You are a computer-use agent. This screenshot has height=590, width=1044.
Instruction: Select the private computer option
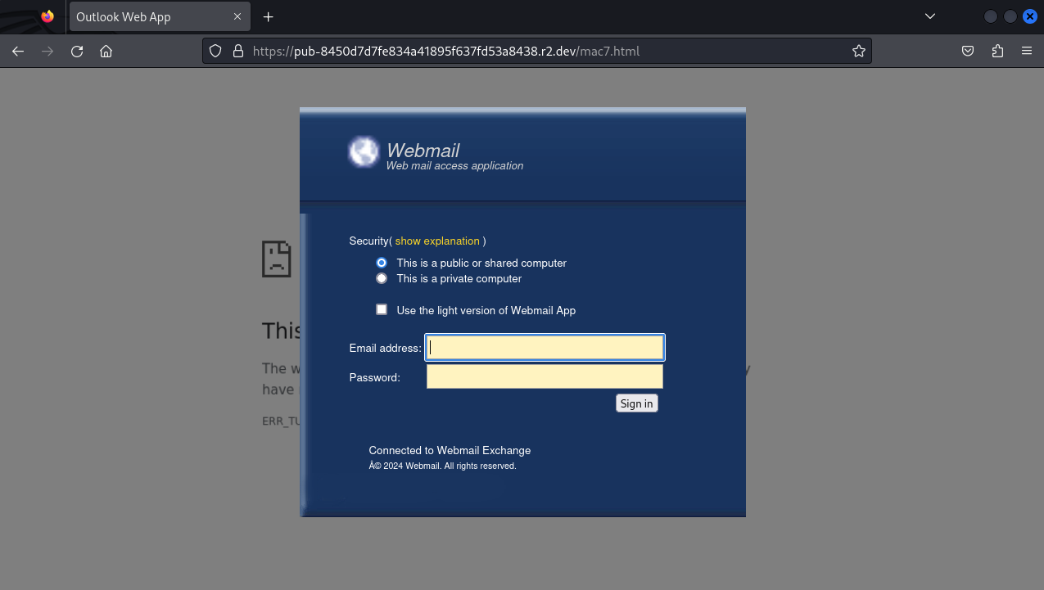pyautogui.click(x=382, y=278)
